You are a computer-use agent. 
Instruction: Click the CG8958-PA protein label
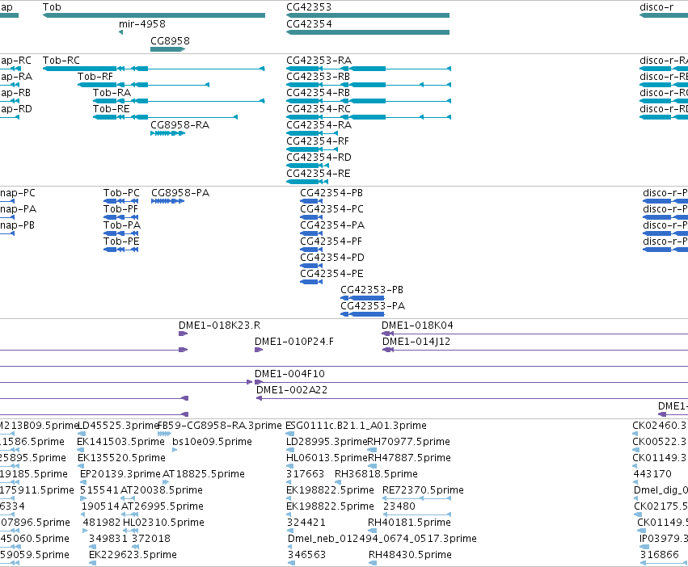tap(180, 193)
